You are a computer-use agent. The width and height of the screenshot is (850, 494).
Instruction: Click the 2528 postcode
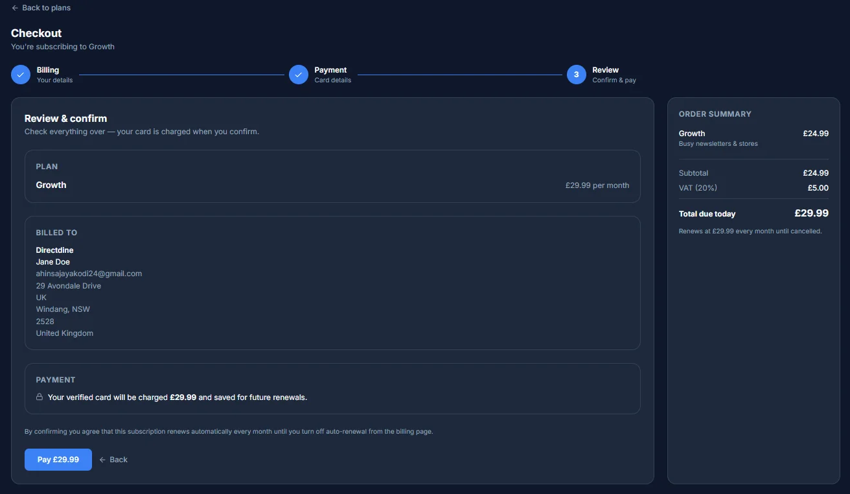click(x=45, y=322)
